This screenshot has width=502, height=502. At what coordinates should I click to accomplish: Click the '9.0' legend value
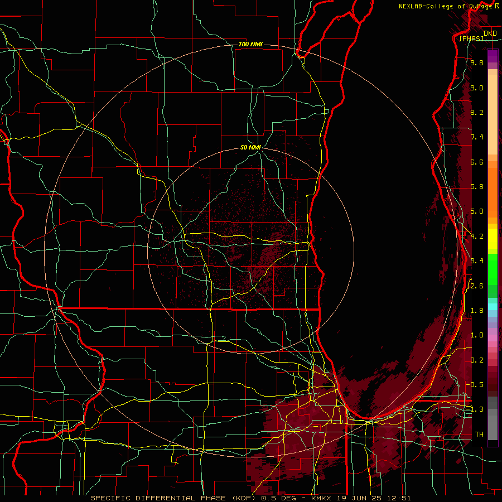coord(477,88)
